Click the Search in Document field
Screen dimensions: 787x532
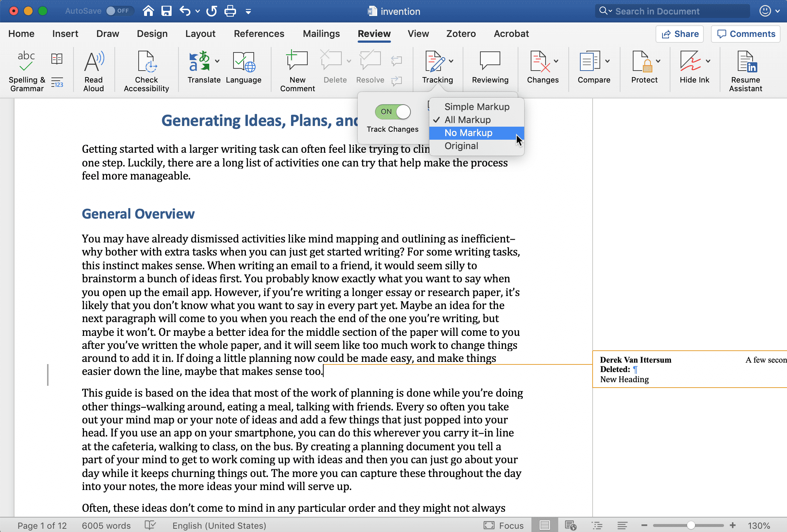point(673,11)
